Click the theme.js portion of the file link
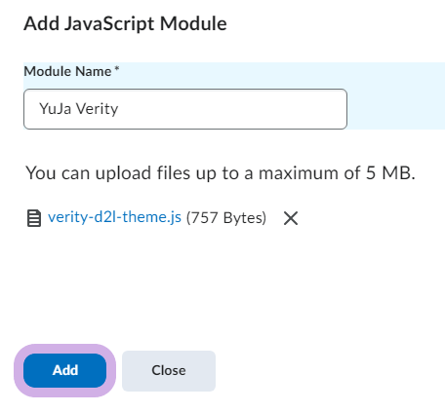 pos(151,217)
